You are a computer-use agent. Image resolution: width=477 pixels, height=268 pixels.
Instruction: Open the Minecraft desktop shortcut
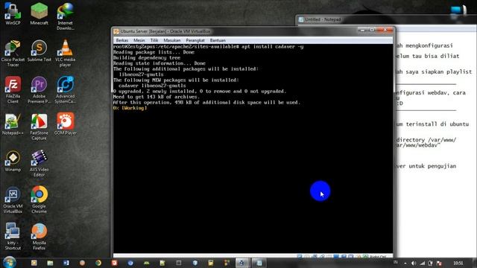tap(39, 13)
